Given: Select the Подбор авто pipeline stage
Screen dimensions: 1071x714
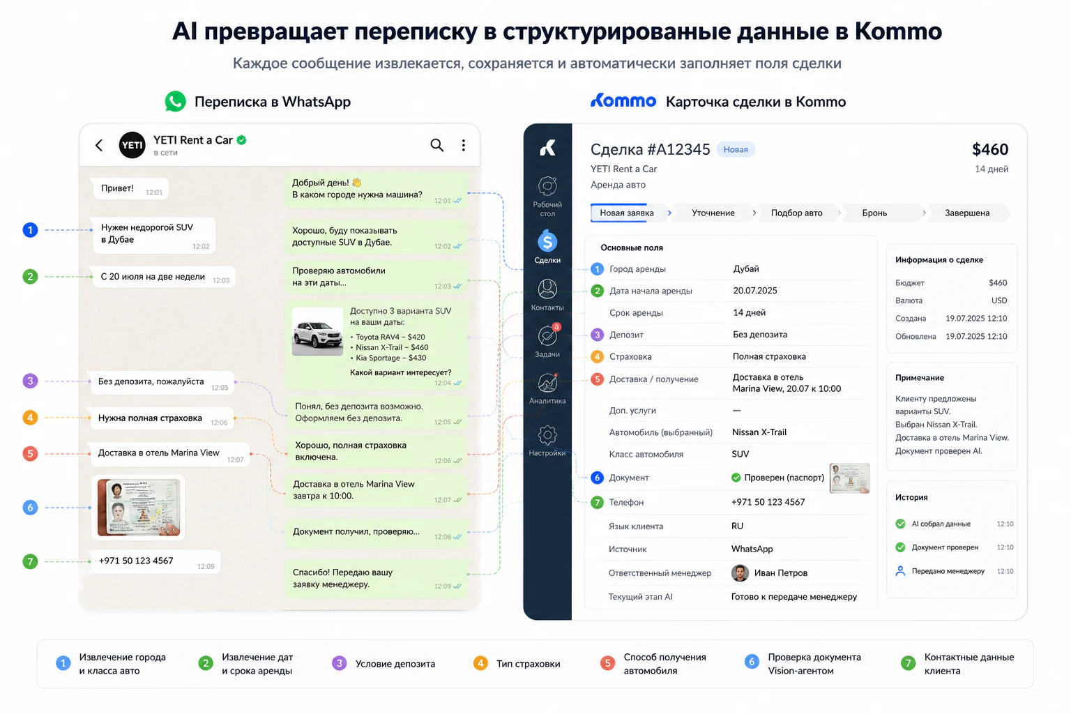Looking at the screenshot, I should (x=796, y=213).
